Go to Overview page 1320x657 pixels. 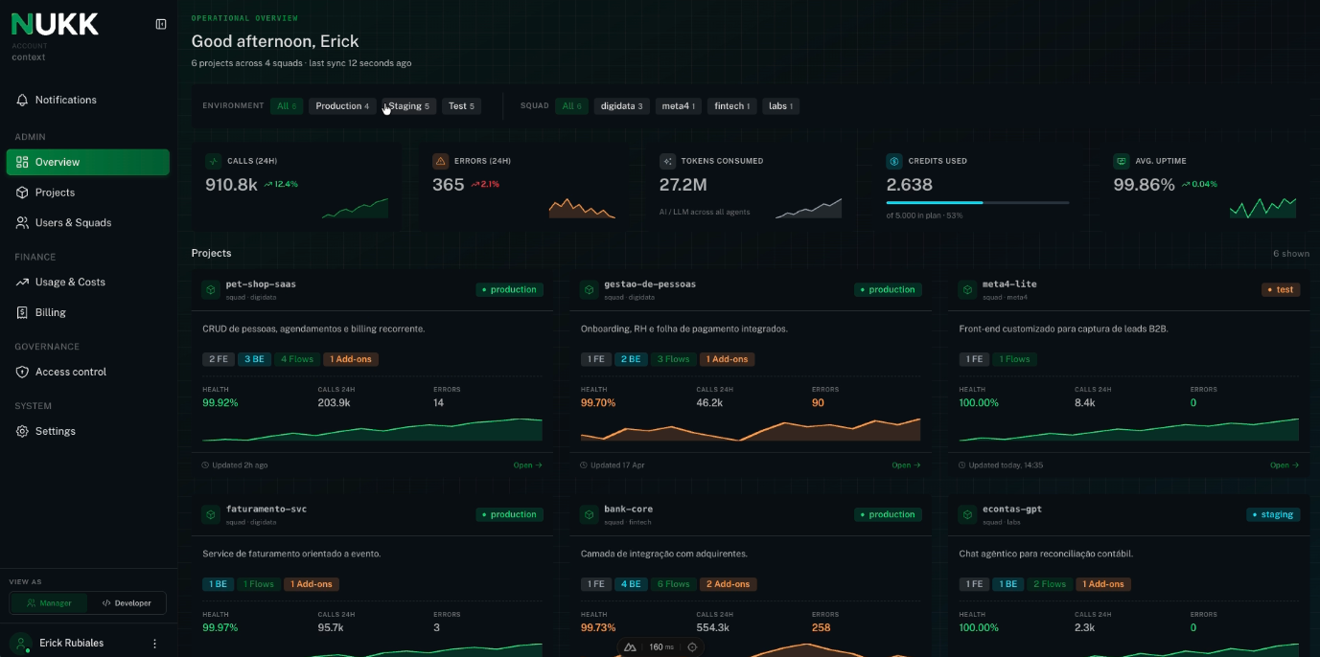point(88,162)
